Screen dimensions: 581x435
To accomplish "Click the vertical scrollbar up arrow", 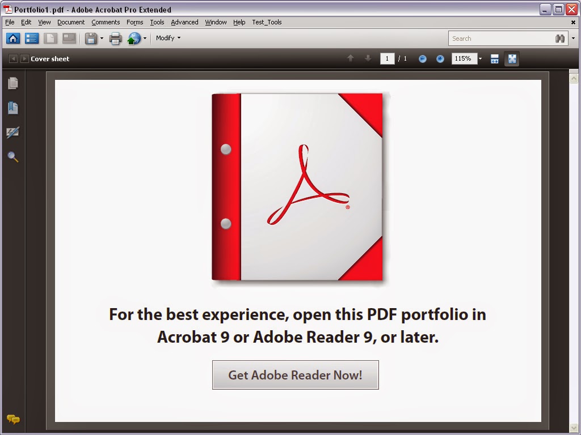I will pyautogui.click(x=574, y=78).
